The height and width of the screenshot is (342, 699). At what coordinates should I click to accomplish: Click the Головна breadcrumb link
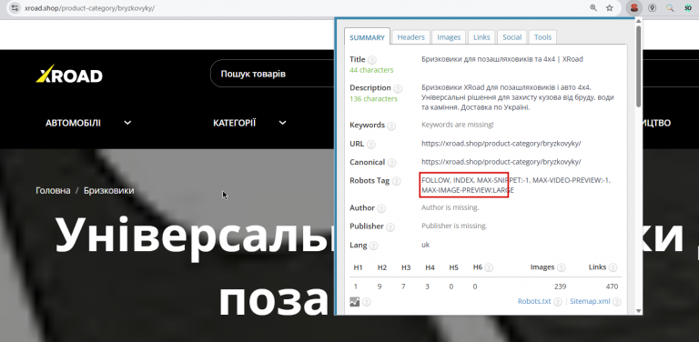[53, 191]
